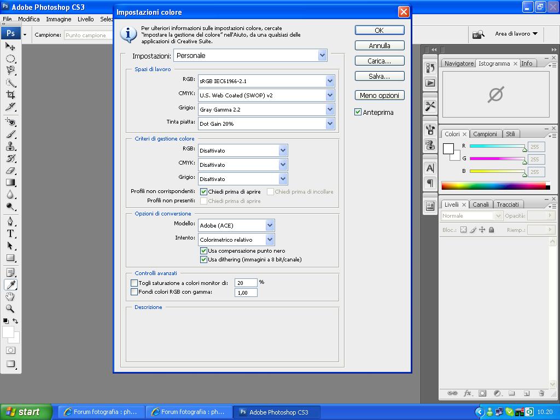
Task: Toggle Usa compensazione punto nero
Action: coord(203,250)
